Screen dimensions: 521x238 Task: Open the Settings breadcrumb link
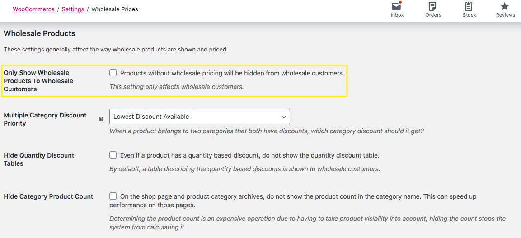click(x=73, y=9)
